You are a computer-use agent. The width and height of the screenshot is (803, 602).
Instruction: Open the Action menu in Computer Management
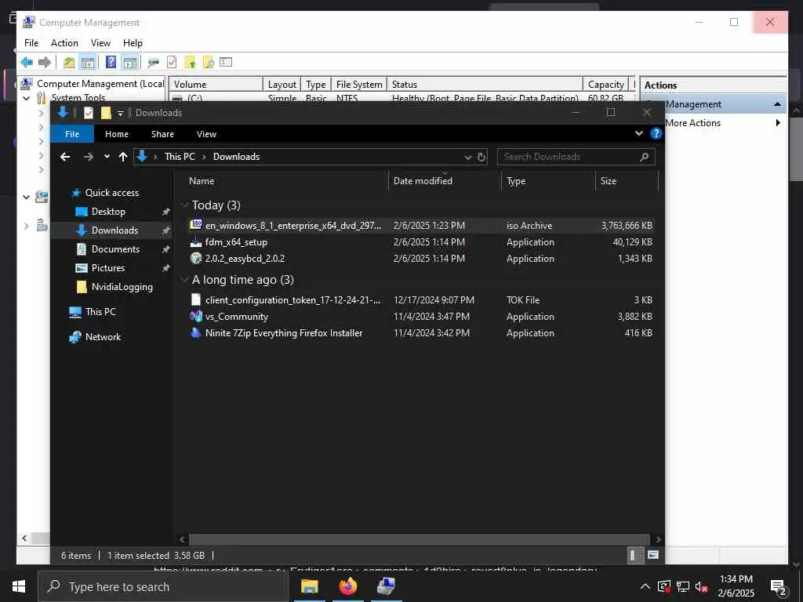coord(64,43)
